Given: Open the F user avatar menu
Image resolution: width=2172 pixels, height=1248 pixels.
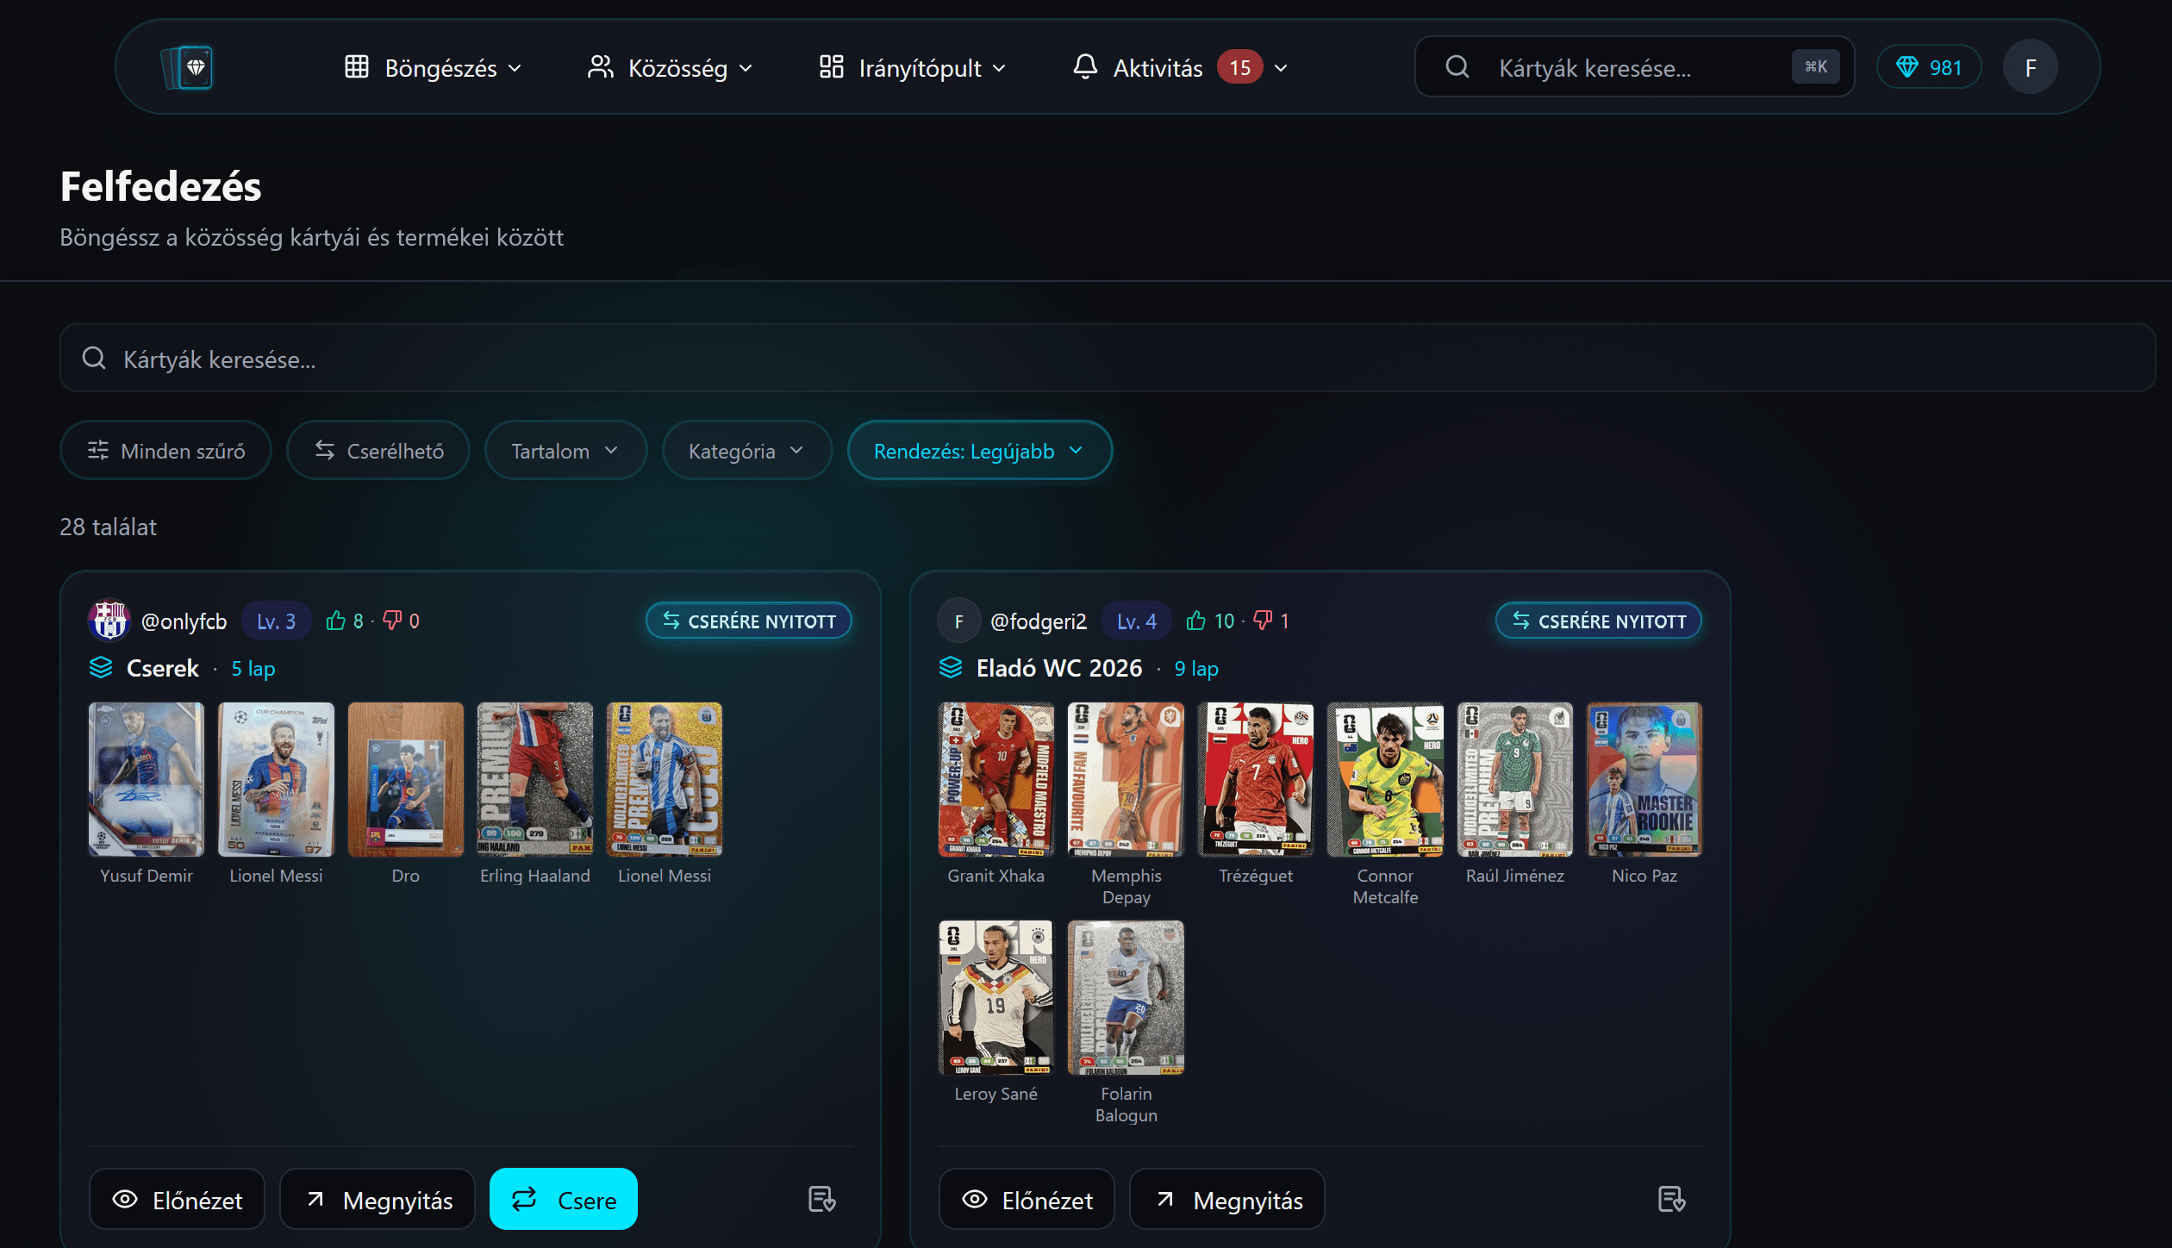Looking at the screenshot, I should pos(2030,67).
